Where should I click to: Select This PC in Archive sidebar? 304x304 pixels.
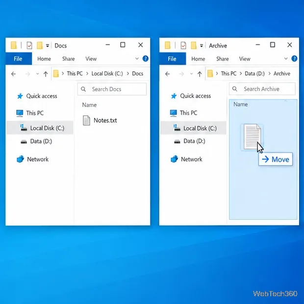tap(184, 113)
